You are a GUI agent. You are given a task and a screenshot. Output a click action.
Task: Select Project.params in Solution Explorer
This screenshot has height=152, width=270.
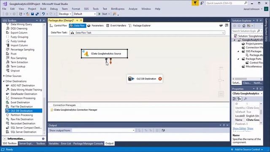(x=253, y=44)
